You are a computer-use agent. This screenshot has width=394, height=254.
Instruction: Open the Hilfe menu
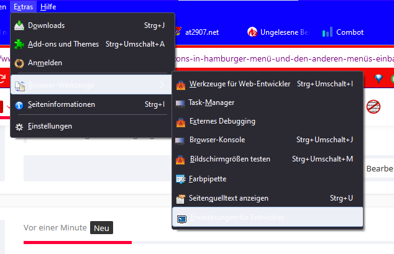(48, 6)
